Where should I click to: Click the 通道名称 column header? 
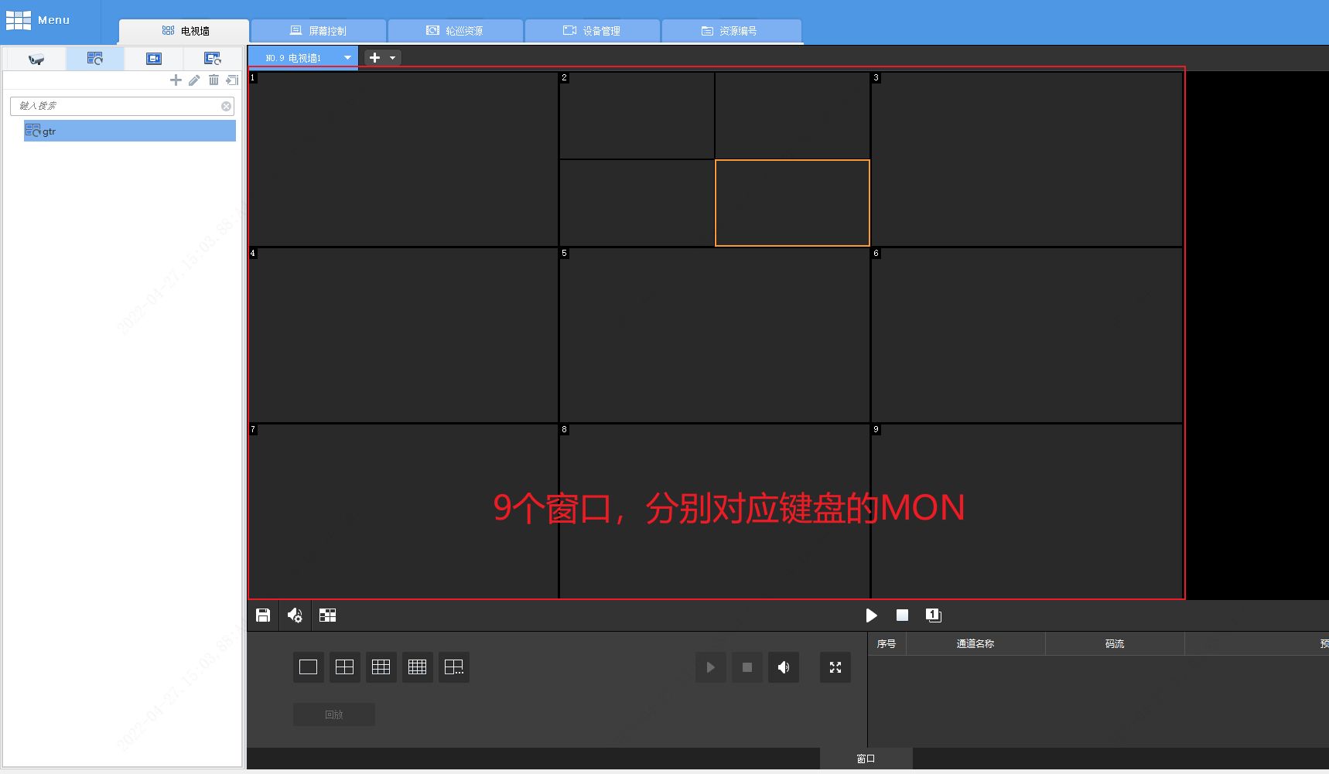pos(975,643)
